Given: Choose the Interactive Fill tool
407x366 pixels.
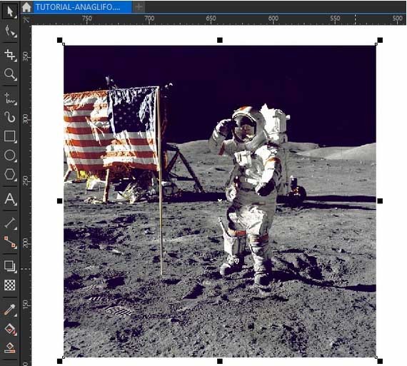Looking at the screenshot, I should coord(10,329).
